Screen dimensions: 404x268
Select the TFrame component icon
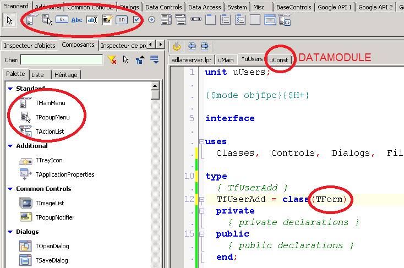click(270, 20)
